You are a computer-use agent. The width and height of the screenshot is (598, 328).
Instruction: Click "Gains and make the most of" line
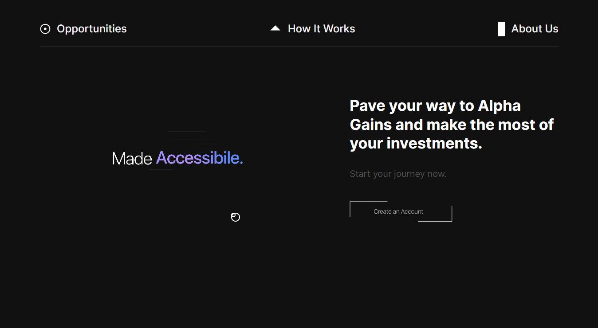coord(451,125)
